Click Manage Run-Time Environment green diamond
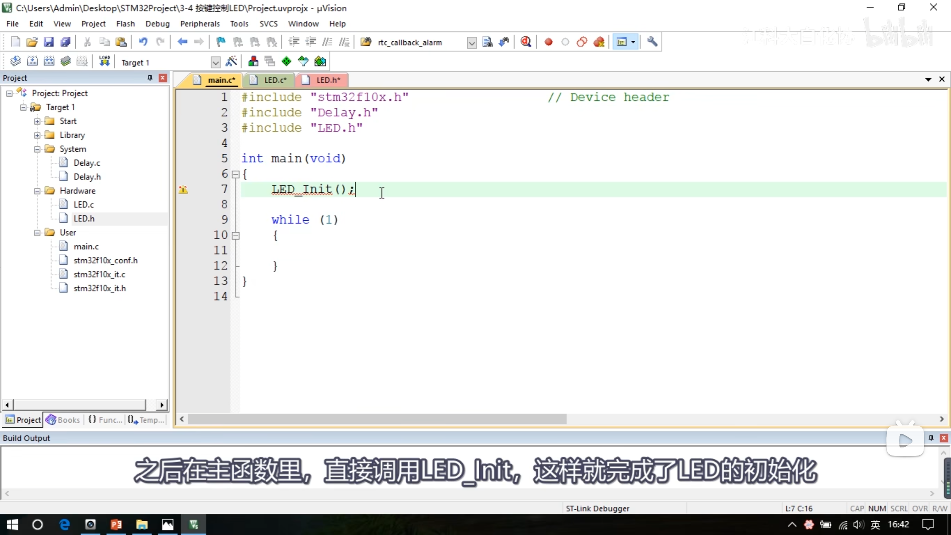The width and height of the screenshot is (951, 535). [286, 62]
